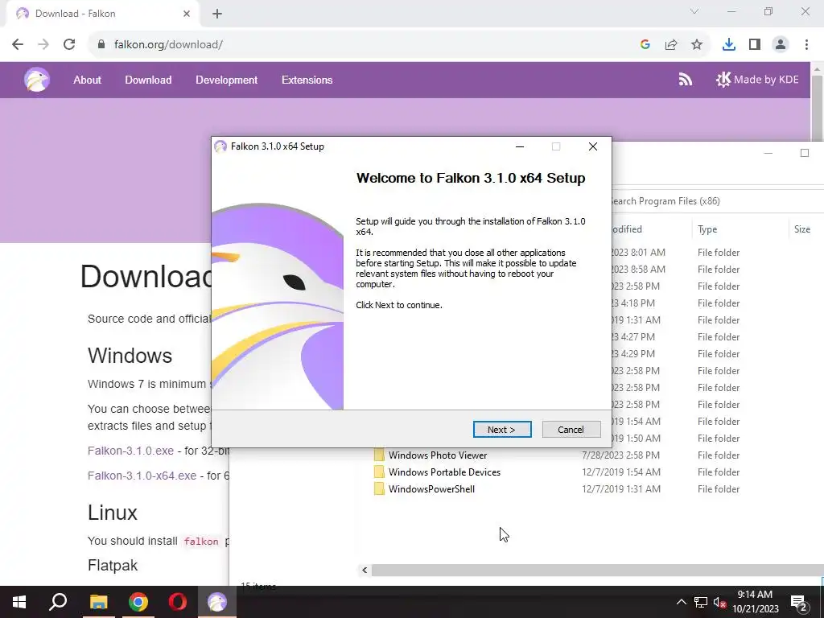Minimize the Falkon Setup dialog
The image size is (824, 618).
coord(520,146)
